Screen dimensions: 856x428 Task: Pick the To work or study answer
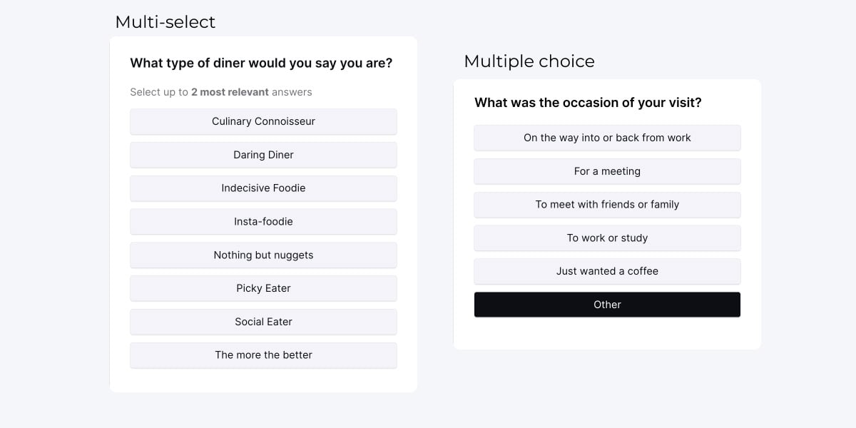pyautogui.click(x=607, y=238)
